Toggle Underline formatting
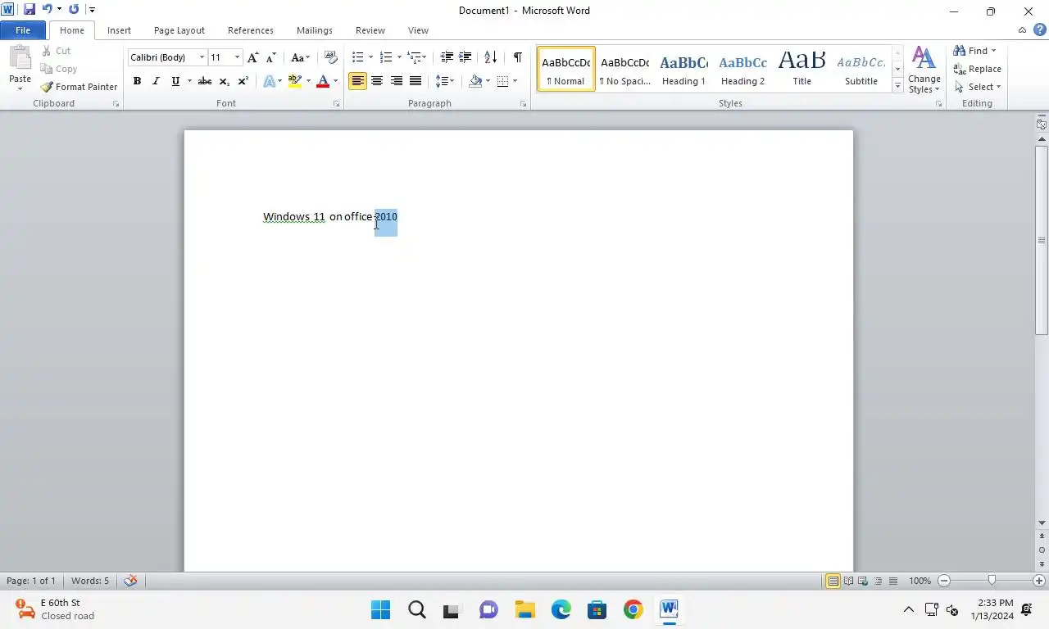The image size is (1049, 629). coord(175,81)
